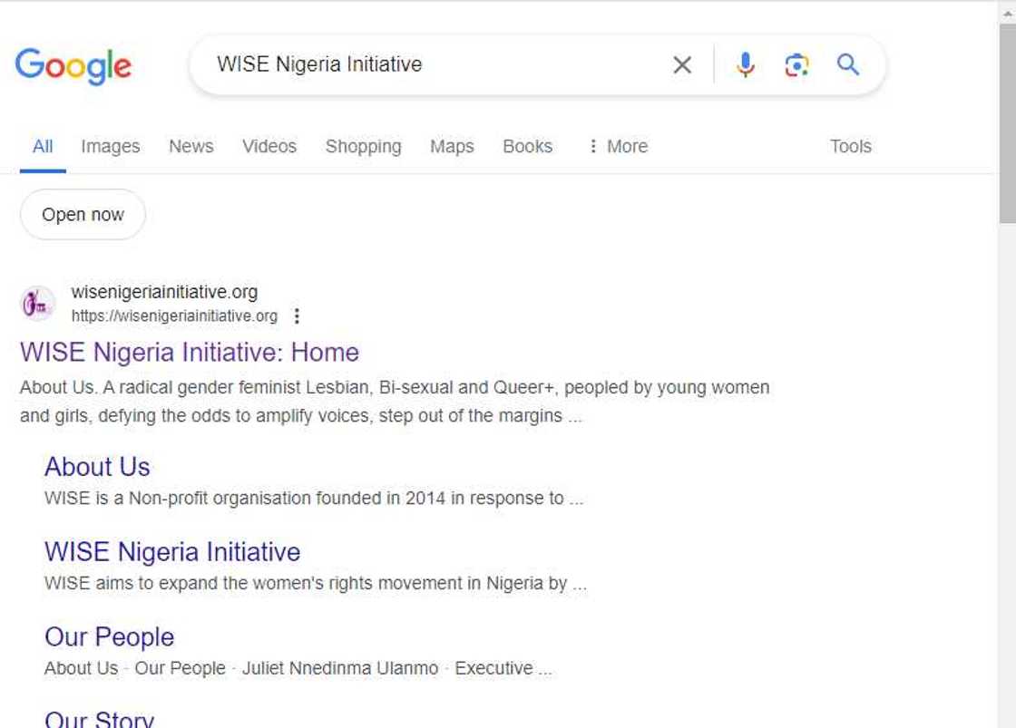Toggle the Open now filter chip

click(83, 215)
